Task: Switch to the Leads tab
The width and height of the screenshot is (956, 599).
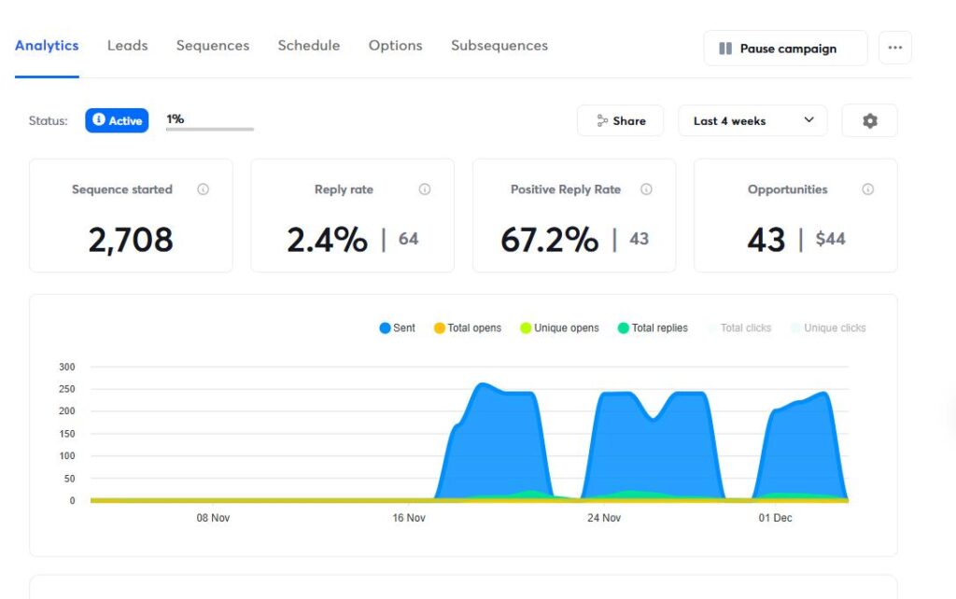Action: [127, 46]
